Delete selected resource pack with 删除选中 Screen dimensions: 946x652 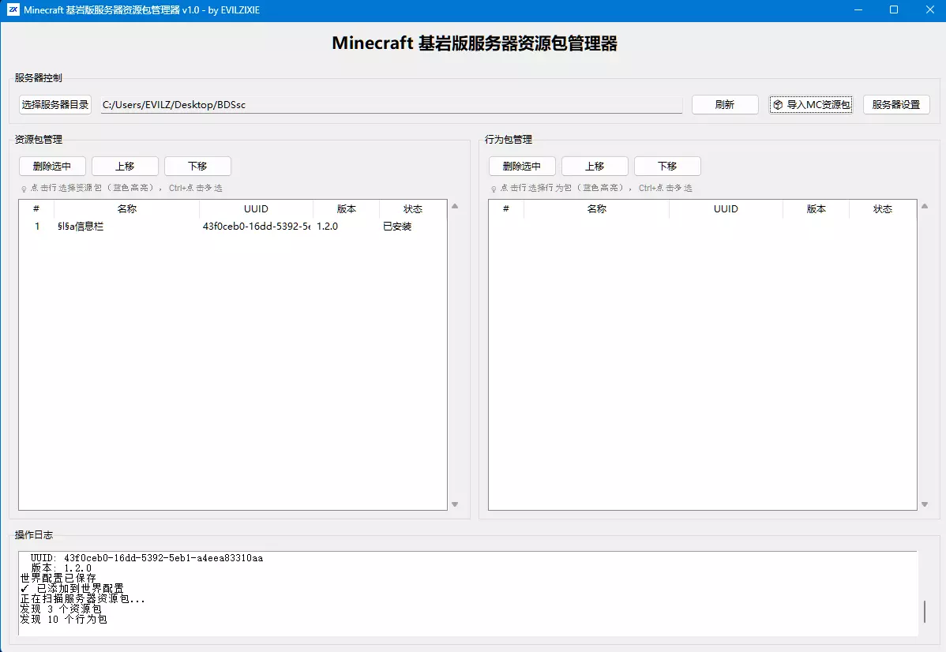coord(52,166)
